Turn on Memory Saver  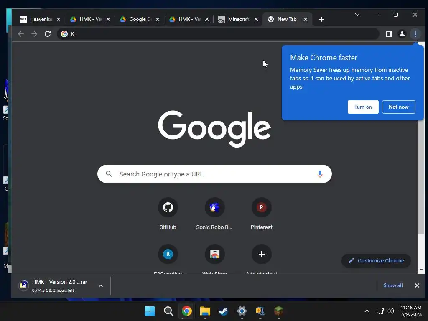(x=363, y=107)
